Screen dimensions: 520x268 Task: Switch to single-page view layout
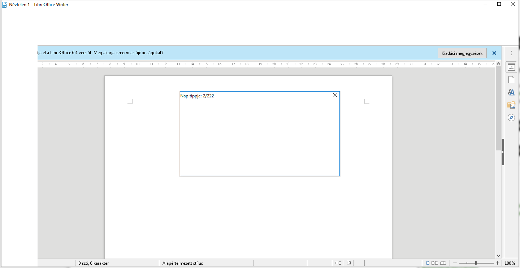(428, 263)
